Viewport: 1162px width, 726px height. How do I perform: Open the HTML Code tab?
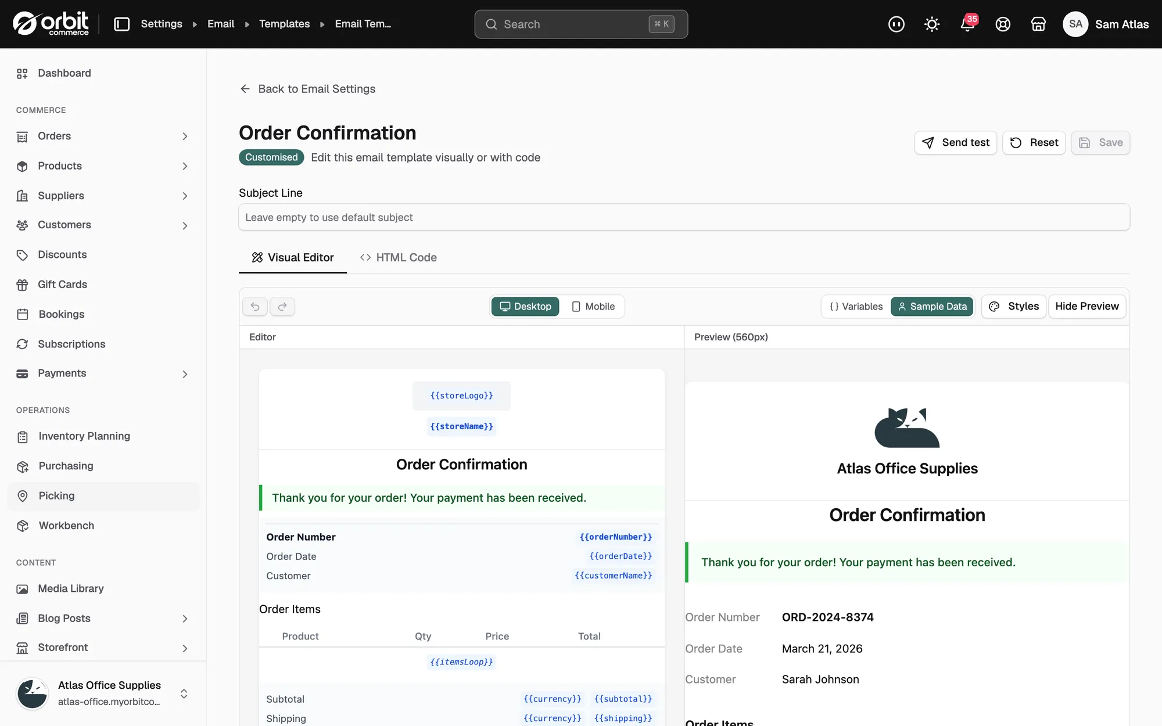(399, 257)
